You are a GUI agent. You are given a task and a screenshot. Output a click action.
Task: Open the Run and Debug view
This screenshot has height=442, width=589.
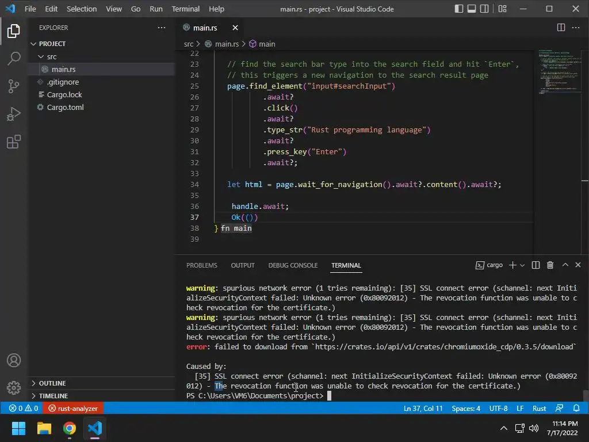click(14, 114)
